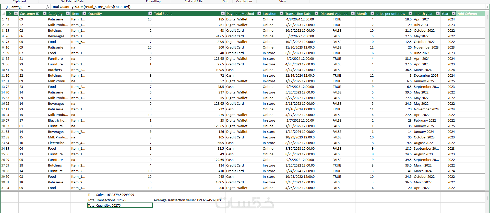Screen dimensions: 490x213
Task: Open the Total Spent column filter dropdown
Action: [x=223, y=14]
